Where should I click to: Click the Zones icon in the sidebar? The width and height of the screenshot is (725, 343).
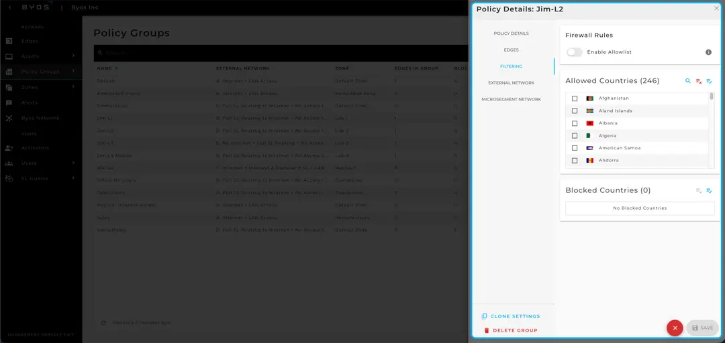click(9, 87)
